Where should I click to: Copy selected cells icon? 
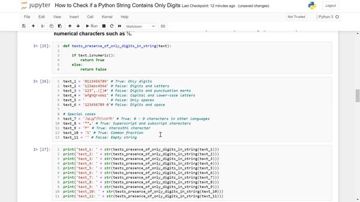[x=51, y=26]
